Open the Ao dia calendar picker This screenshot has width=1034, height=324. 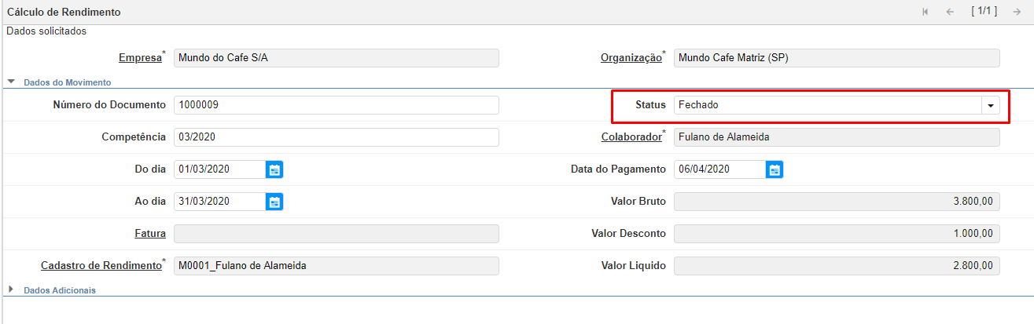[274, 202]
